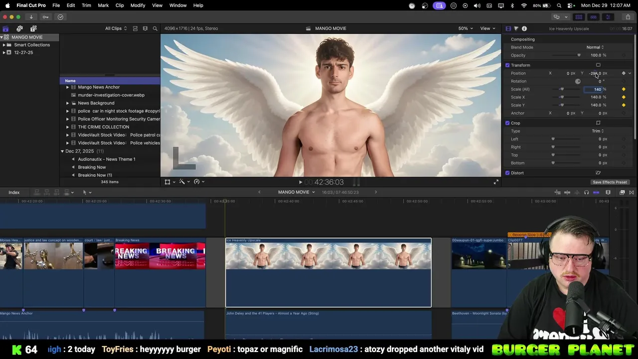Open the MANGO MOVIE project name dropdown
This screenshot has width=638, height=359.
pyautogui.click(x=297, y=192)
